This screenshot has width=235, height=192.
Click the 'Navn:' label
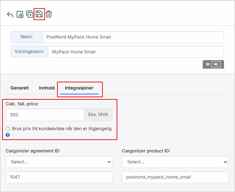tap(27, 37)
